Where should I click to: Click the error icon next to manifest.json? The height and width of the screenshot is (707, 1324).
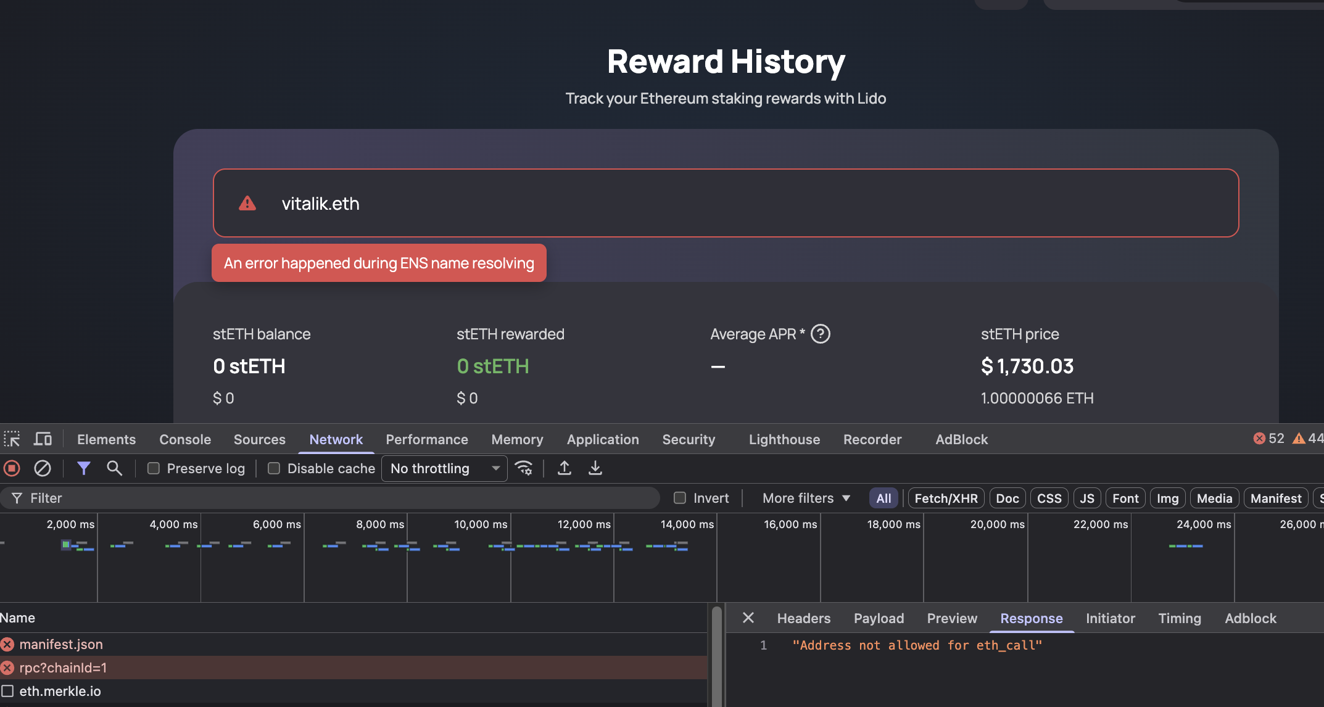pos(7,645)
